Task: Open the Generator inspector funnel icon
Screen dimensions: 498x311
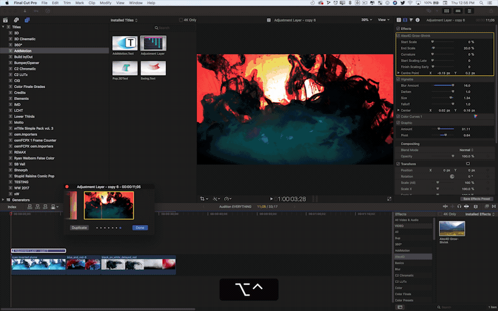Action: point(411,20)
